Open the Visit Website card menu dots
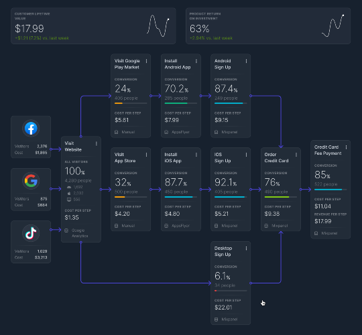Screen dimensions: 362x335 [97, 143]
